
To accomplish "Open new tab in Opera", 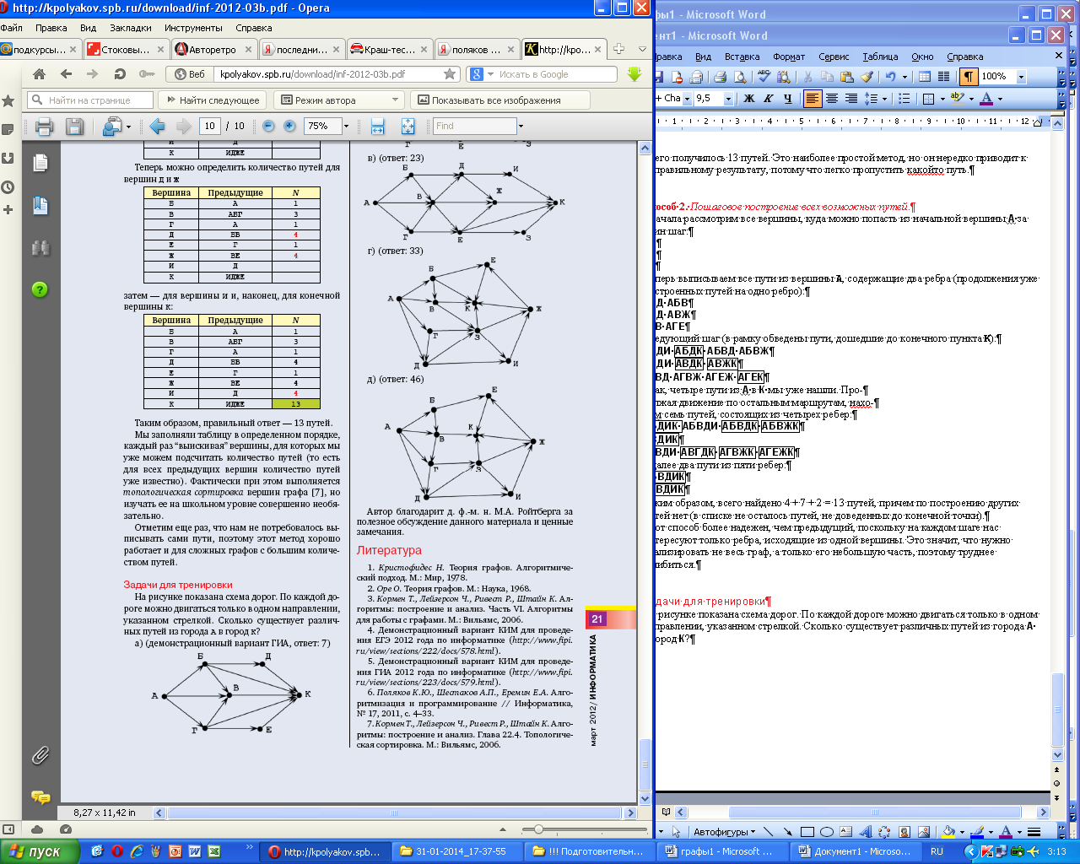I will coord(618,49).
